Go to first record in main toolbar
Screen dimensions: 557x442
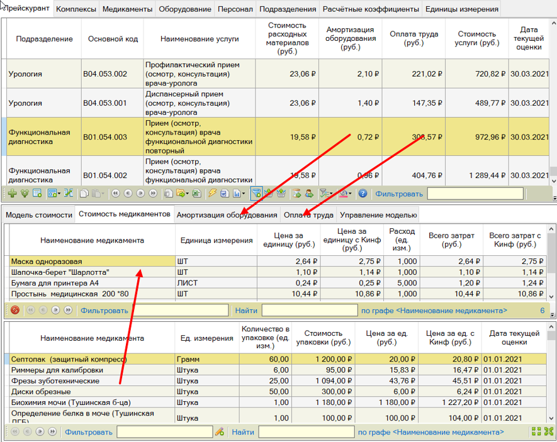[115, 193]
